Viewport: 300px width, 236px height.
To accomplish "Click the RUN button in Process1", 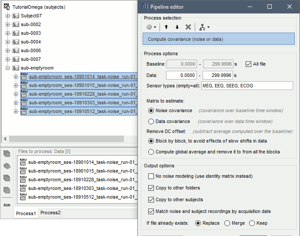I will pyautogui.click(x=7, y=205).
